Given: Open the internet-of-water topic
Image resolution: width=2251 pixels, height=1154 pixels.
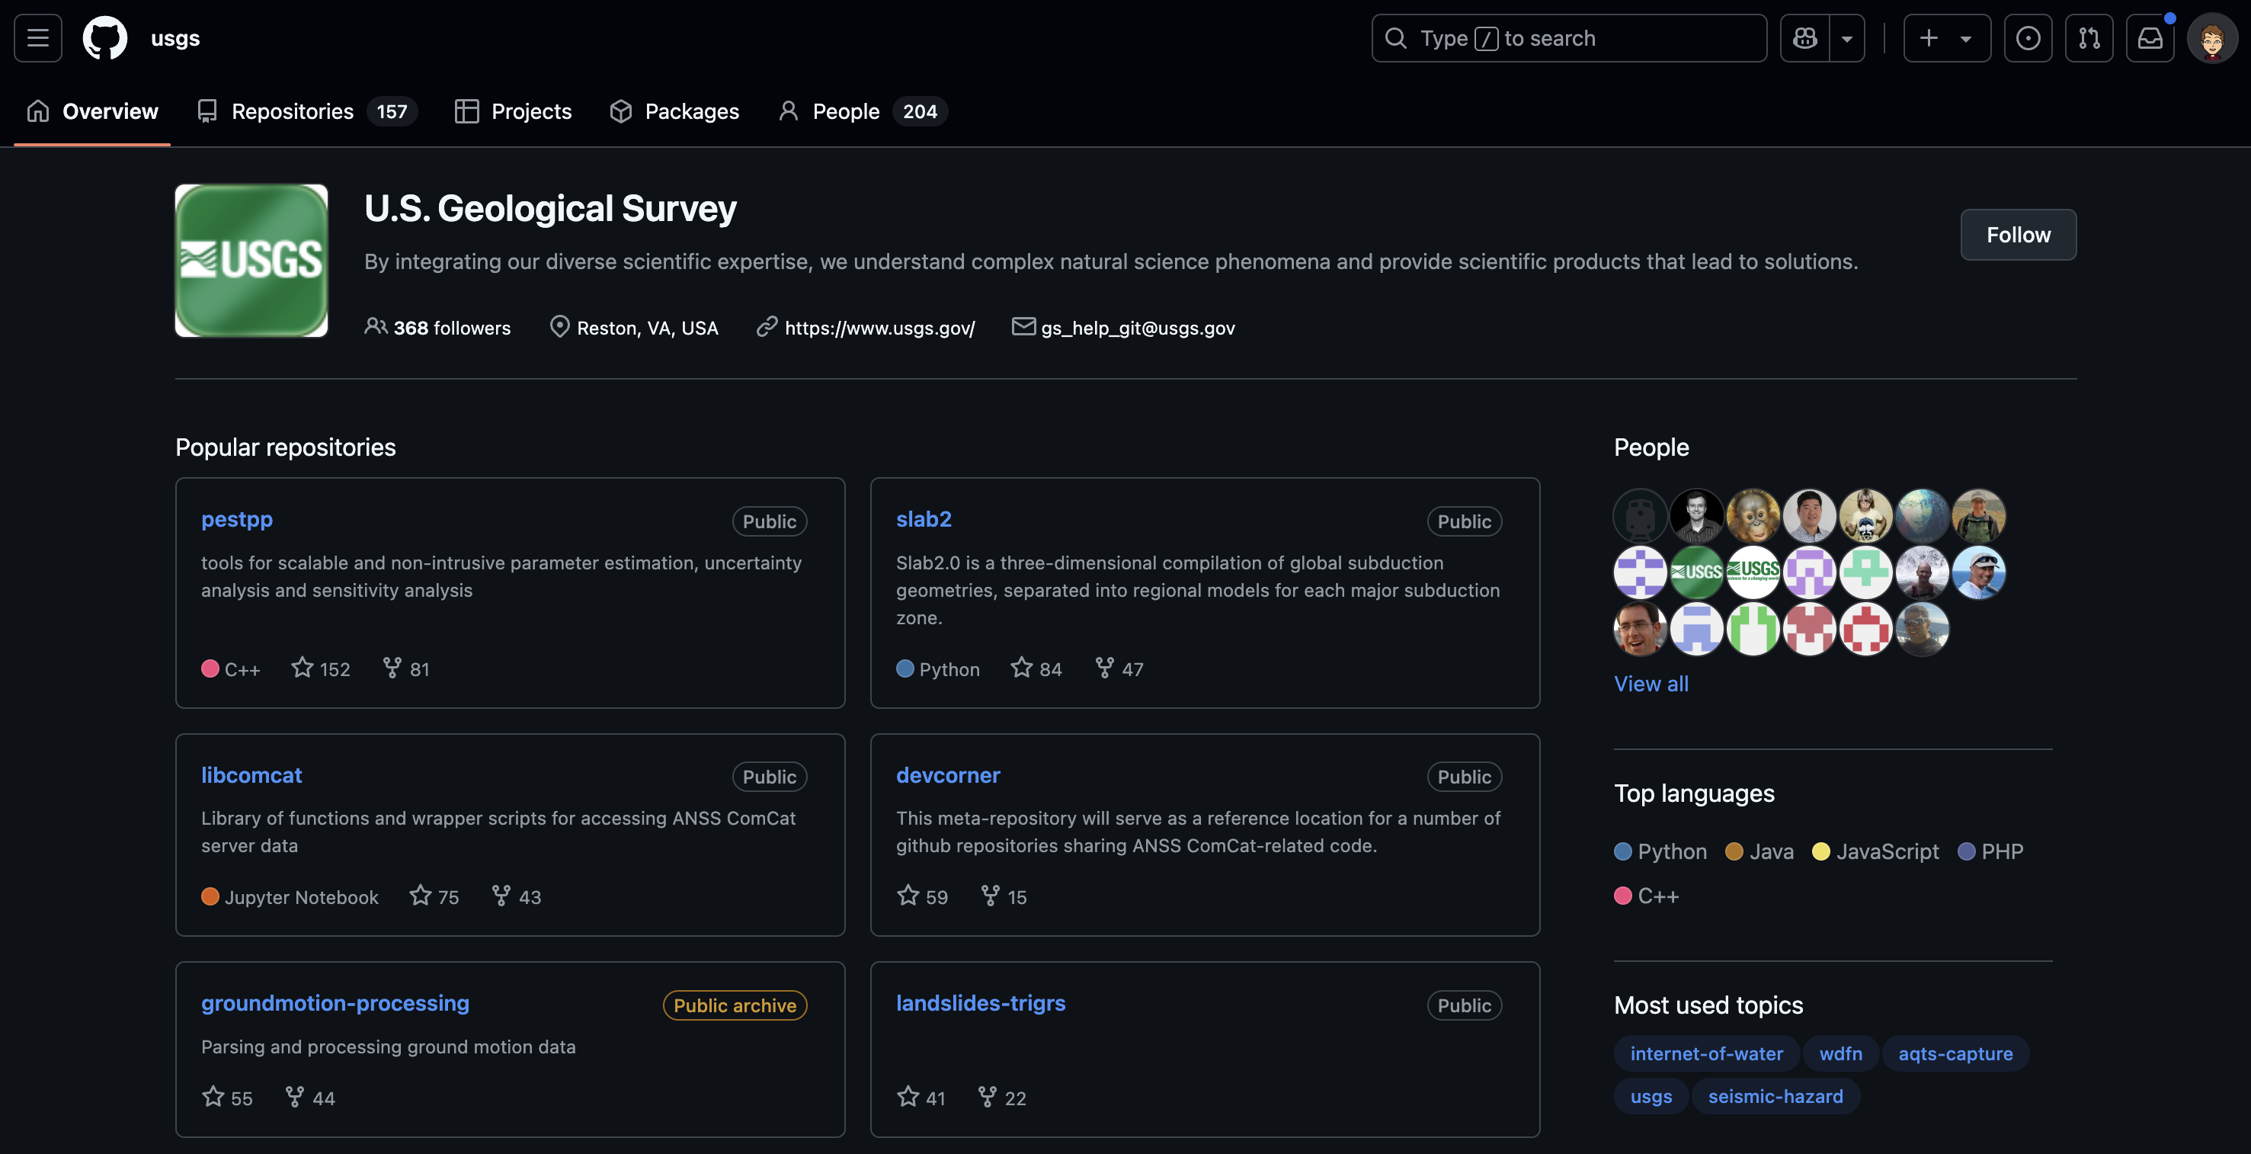Looking at the screenshot, I should click(x=1707, y=1053).
